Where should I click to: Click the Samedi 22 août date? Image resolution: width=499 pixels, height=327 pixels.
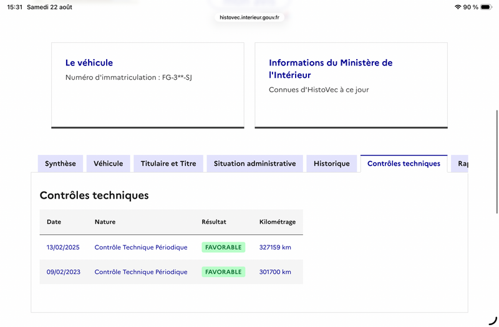click(49, 7)
